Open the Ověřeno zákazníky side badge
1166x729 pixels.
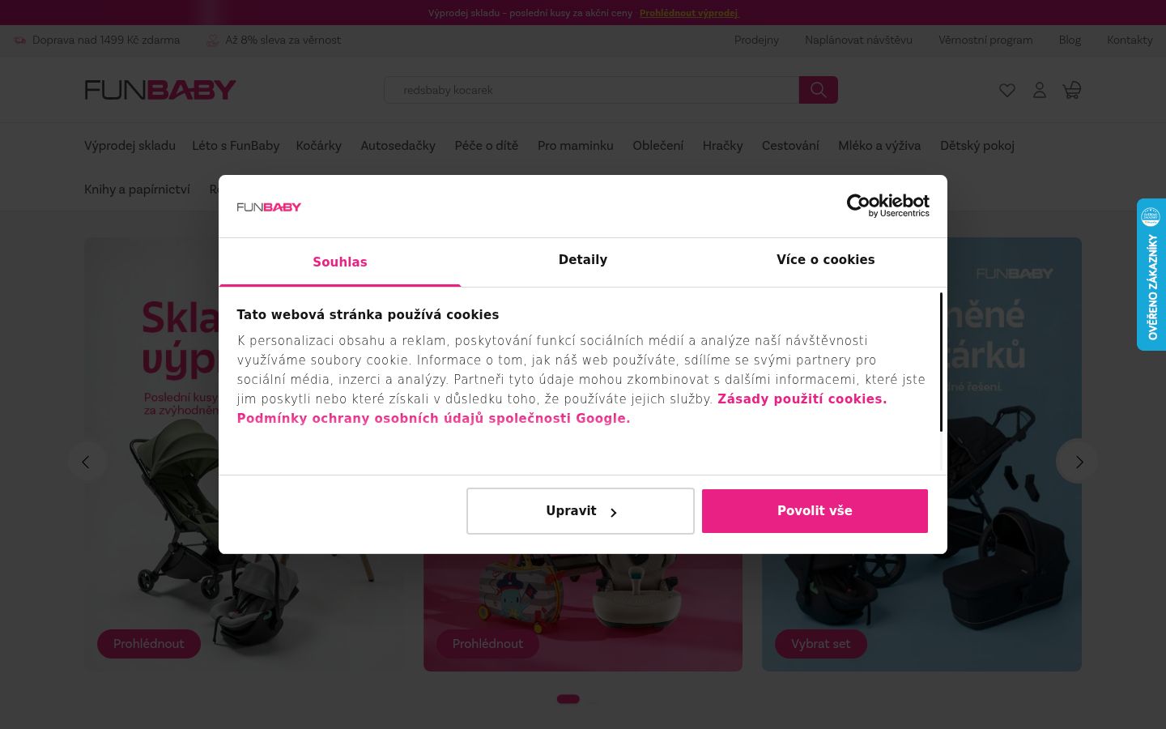tap(1151, 275)
